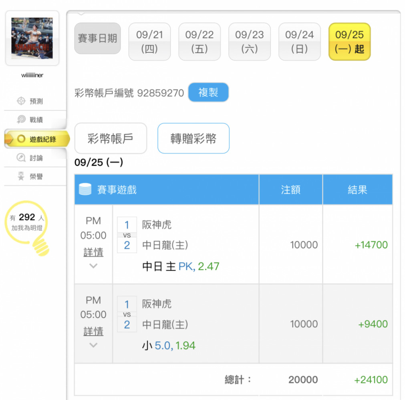
Task: Click the 榮譽 medal star icon
Action: [21, 176]
